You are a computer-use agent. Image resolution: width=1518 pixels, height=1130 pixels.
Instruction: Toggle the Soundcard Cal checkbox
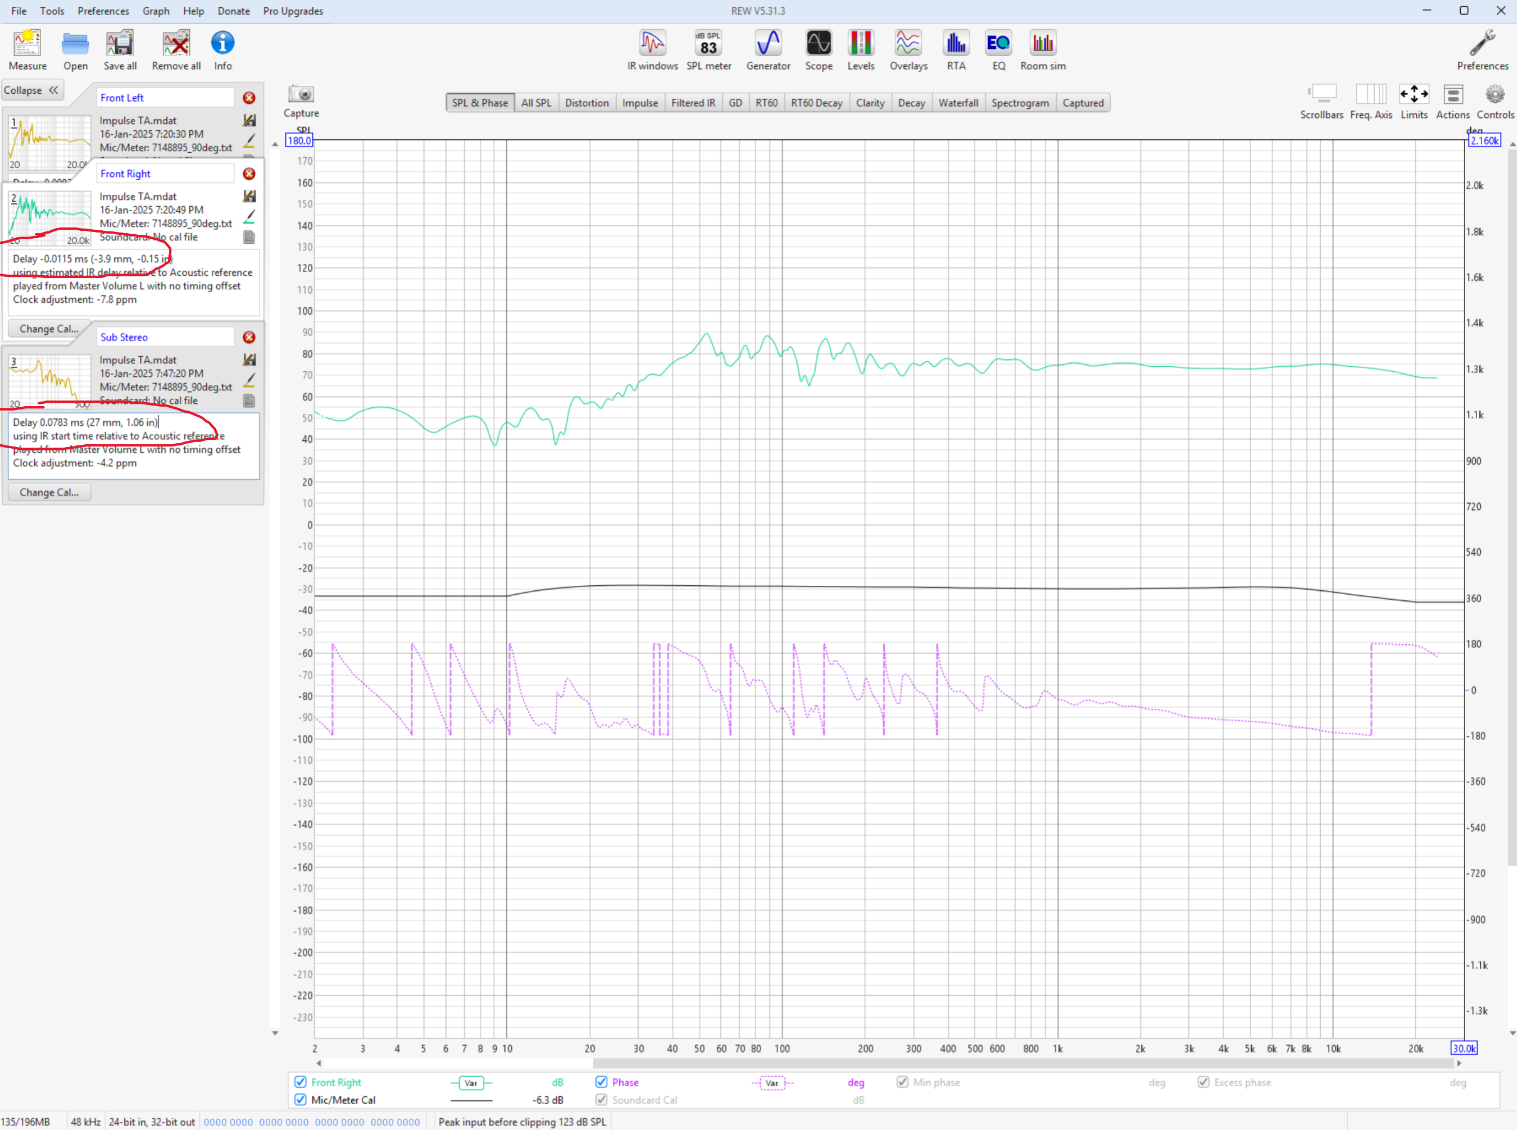point(601,1100)
